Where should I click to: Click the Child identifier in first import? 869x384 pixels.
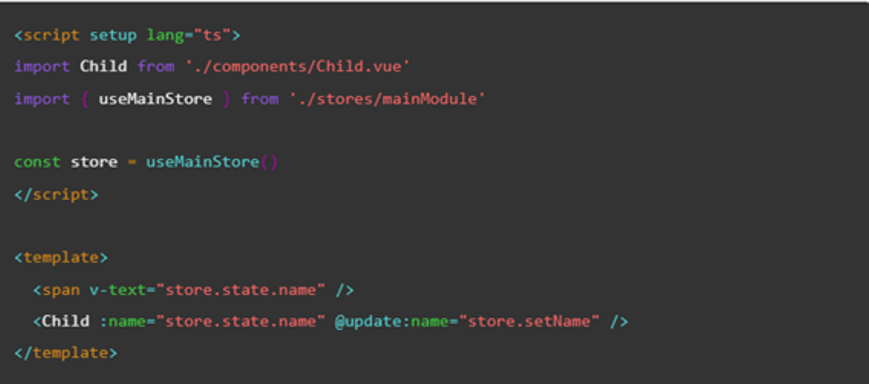(x=103, y=66)
